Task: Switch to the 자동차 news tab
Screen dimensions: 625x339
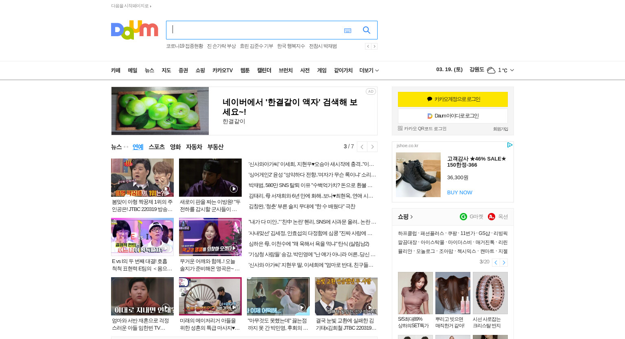Action: (194, 147)
